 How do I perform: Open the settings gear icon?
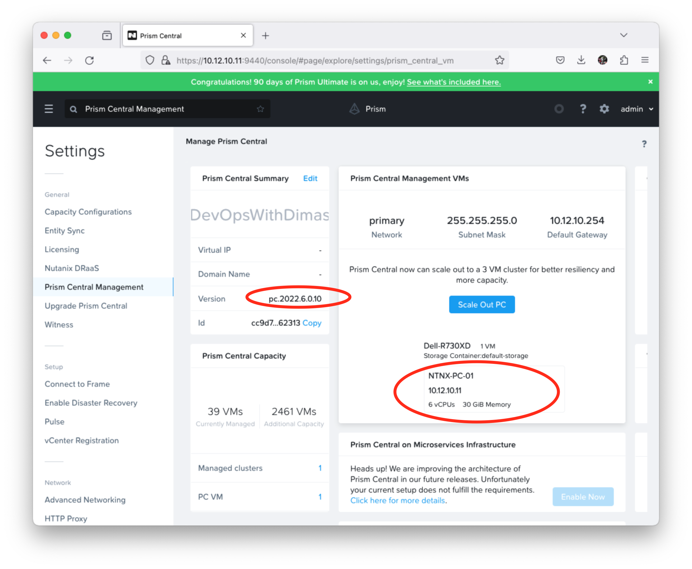coord(604,109)
